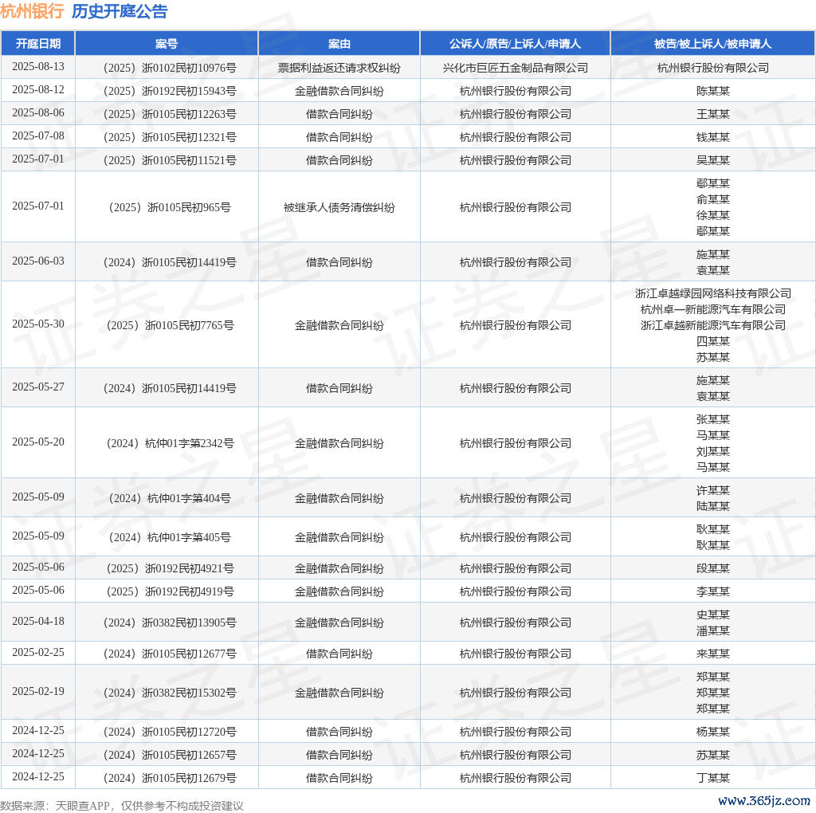Click the 历史开庭公告 heading
Image resolution: width=816 pixels, height=813 pixels.
[120, 11]
